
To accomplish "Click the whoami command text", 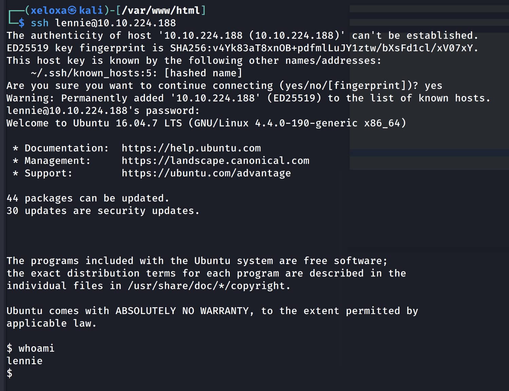I will click(x=36, y=348).
